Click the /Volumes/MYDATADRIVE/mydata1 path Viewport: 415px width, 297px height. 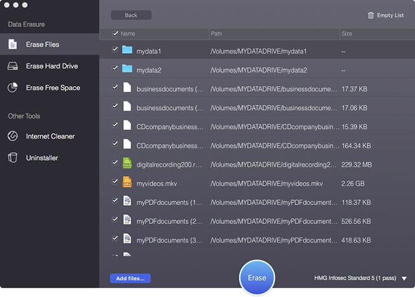tap(258, 51)
